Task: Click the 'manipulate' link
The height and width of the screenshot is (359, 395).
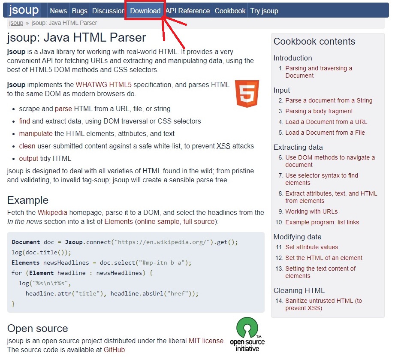Action: point(36,133)
